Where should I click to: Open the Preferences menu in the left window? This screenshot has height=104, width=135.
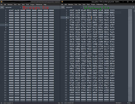click(39, 4)
